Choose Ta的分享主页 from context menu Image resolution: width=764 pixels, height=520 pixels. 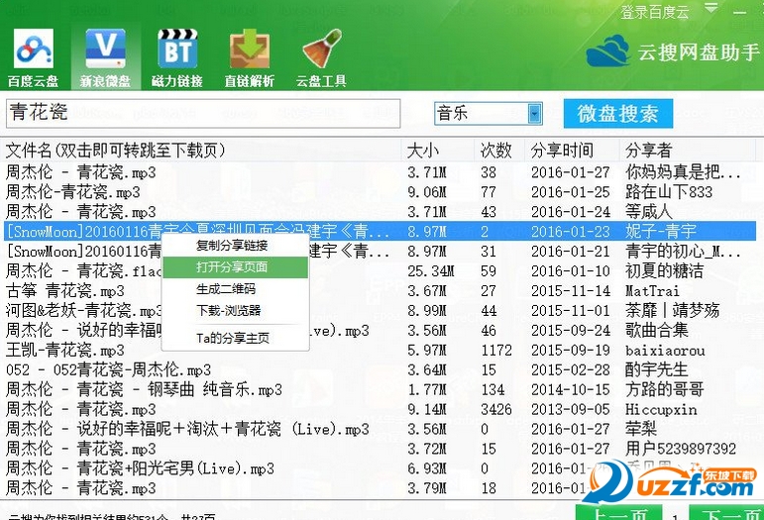pyautogui.click(x=233, y=338)
